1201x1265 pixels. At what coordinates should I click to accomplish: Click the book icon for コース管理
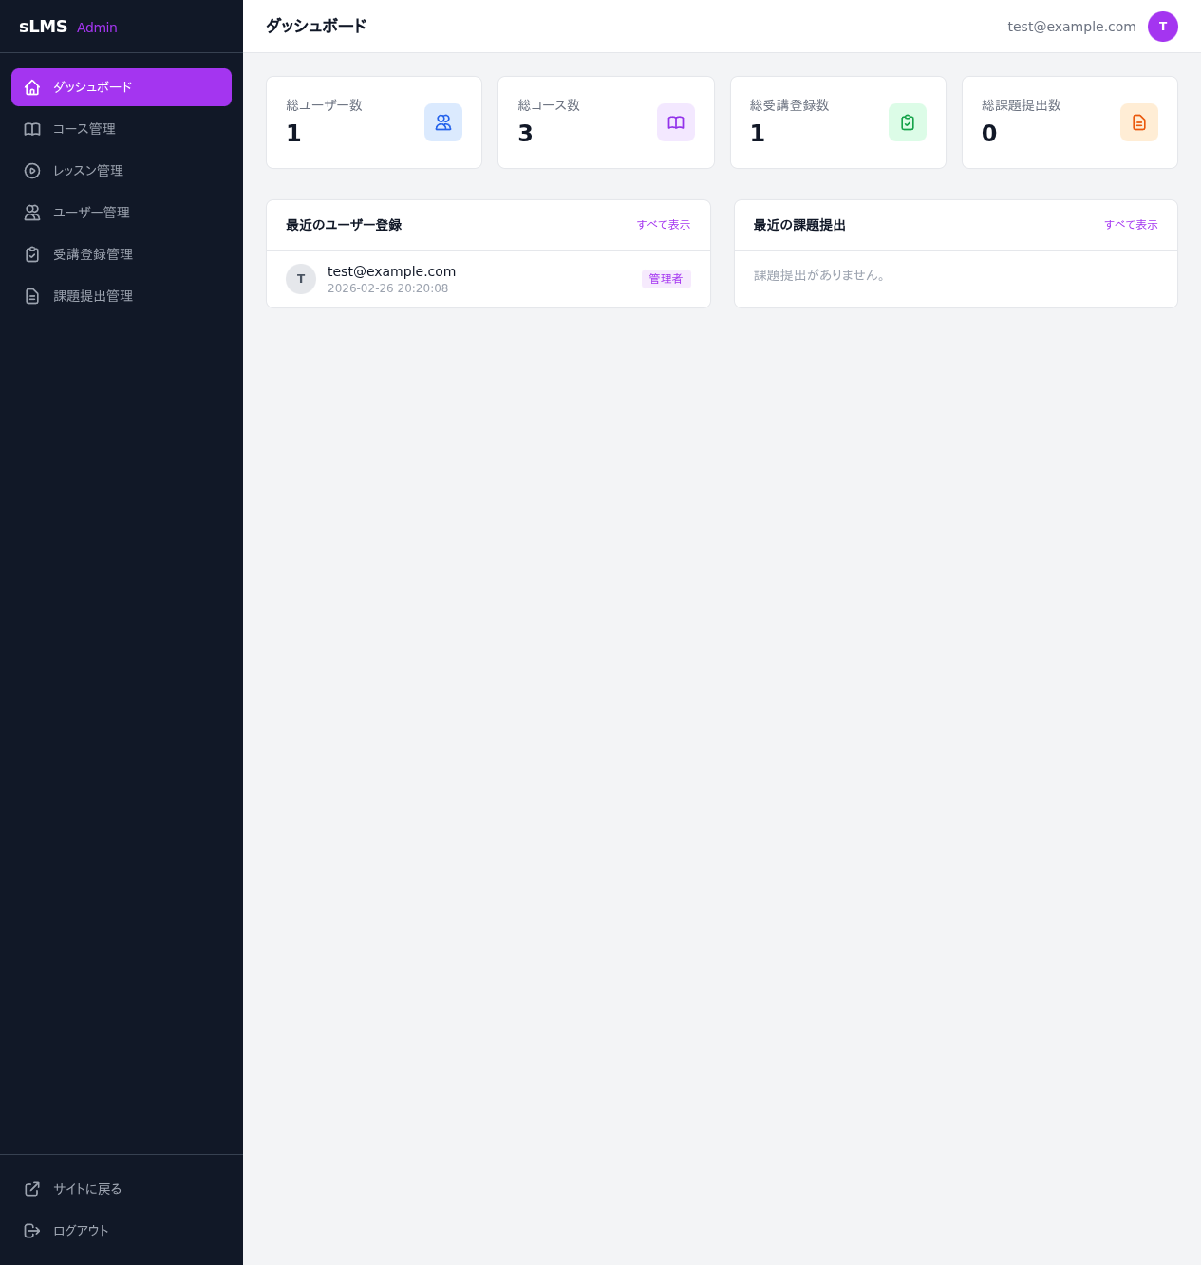click(32, 129)
